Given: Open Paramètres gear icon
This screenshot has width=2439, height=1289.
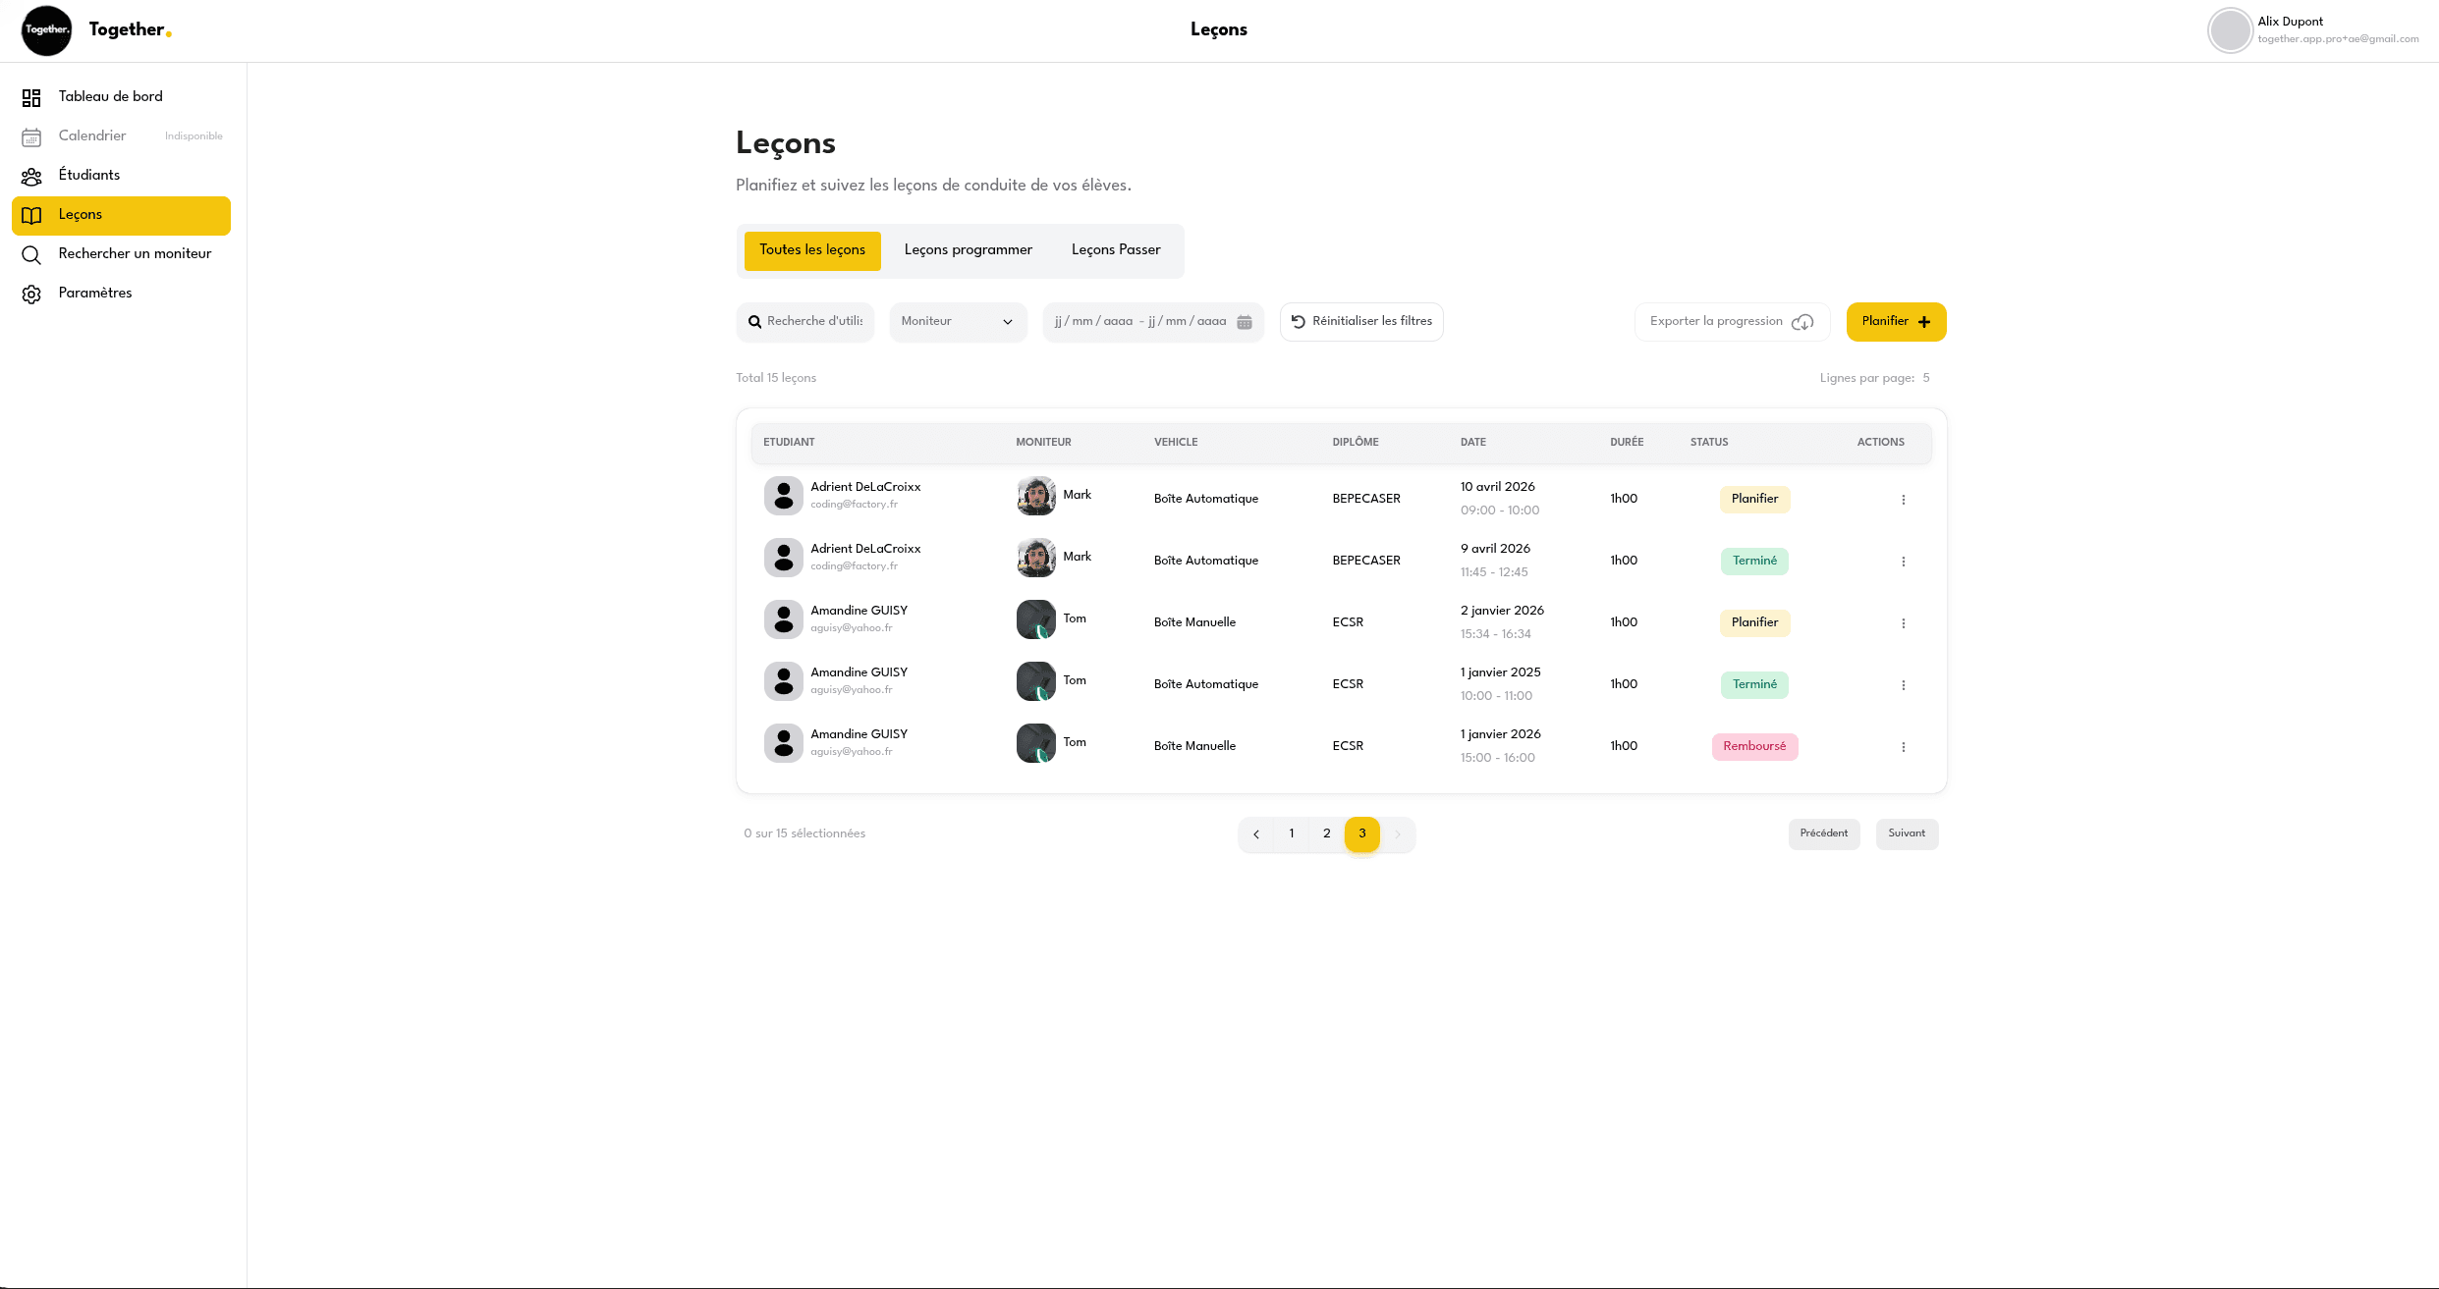Looking at the screenshot, I should pos(31,295).
